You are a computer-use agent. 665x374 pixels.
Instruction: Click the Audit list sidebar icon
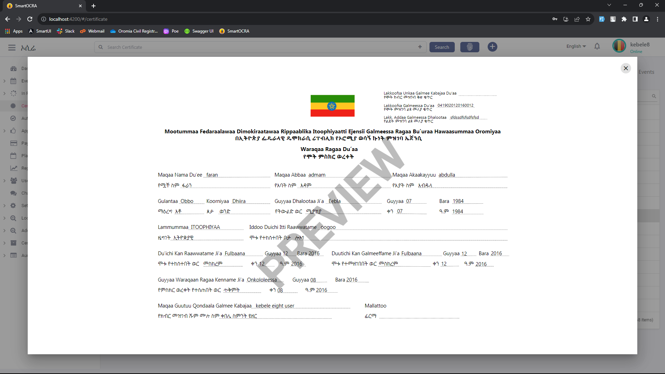[13, 256]
